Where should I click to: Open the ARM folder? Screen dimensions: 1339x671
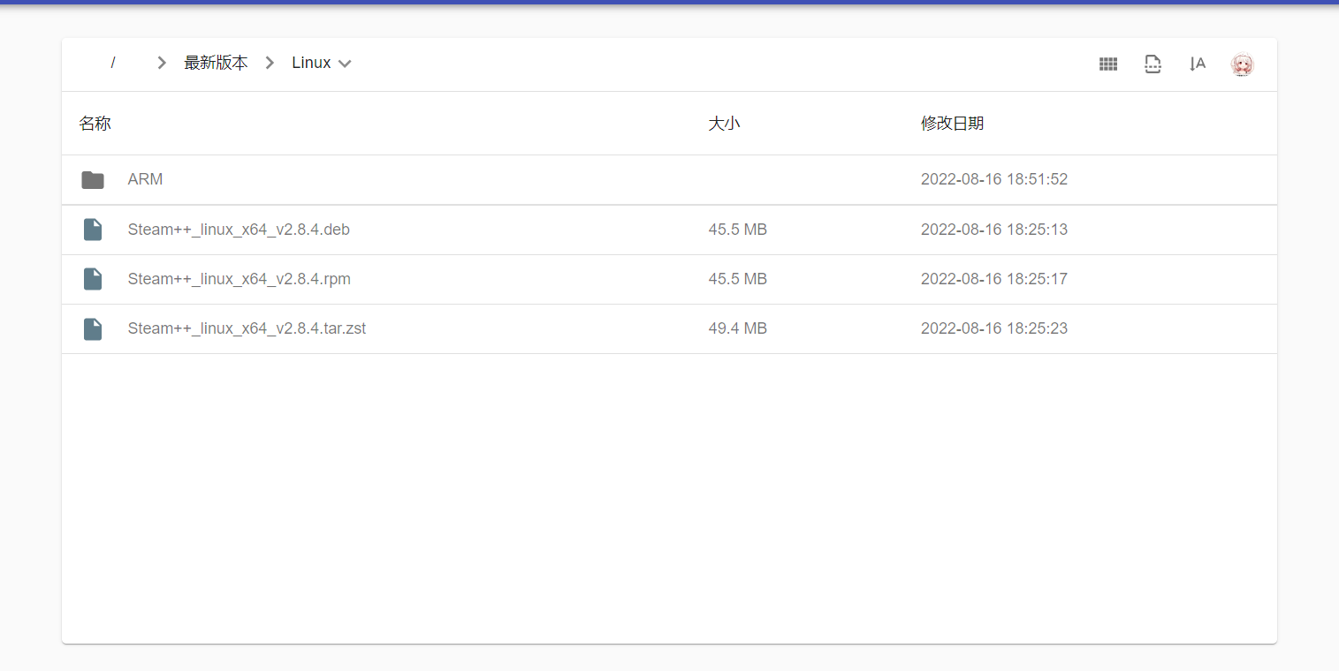(x=145, y=179)
